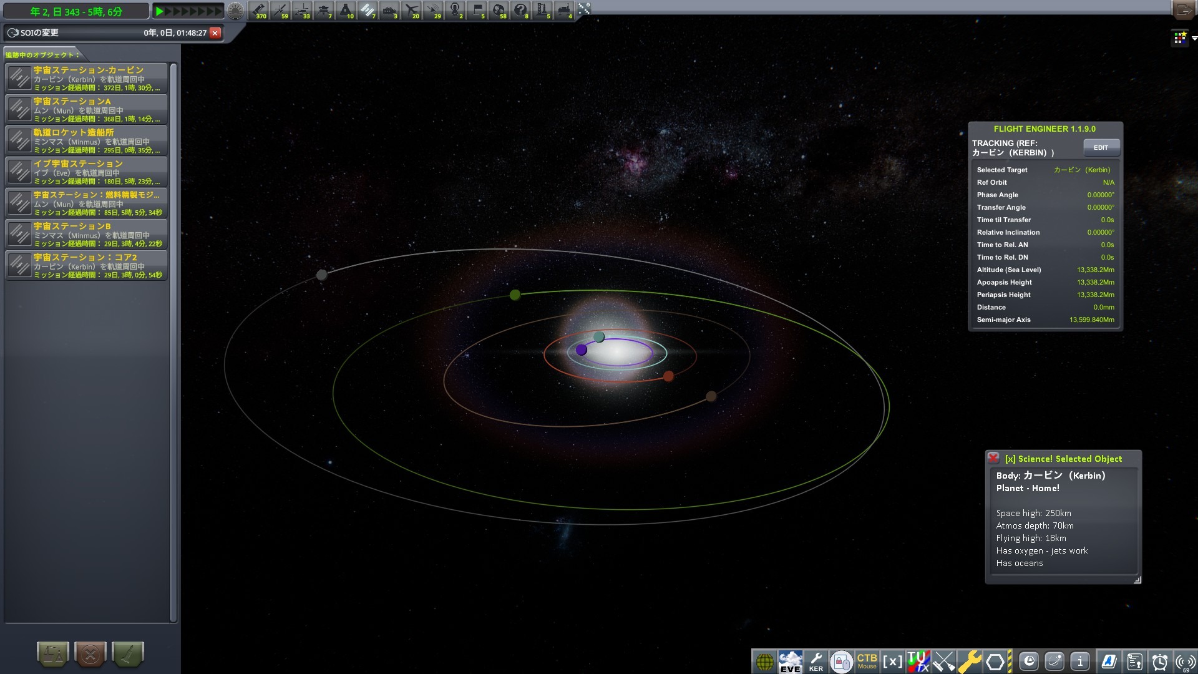Toggle the space stations filter
Image resolution: width=1198 pixels, height=674 pixels.
click(x=368, y=10)
